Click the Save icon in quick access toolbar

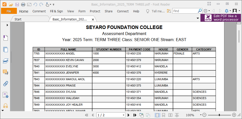pos(17,4)
